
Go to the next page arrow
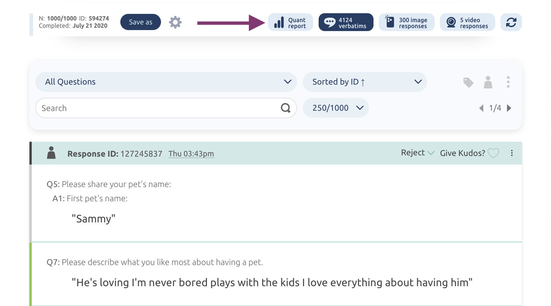tap(509, 108)
